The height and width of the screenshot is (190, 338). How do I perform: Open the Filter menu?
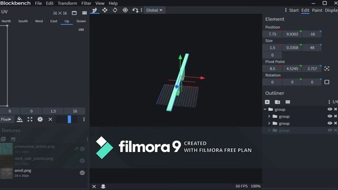(x=86, y=3)
